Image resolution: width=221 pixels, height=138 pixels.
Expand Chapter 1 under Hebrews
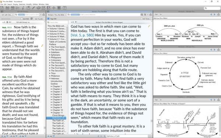(x=52, y=86)
